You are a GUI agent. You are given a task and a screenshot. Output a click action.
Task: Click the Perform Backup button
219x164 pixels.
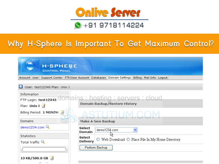(96, 148)
